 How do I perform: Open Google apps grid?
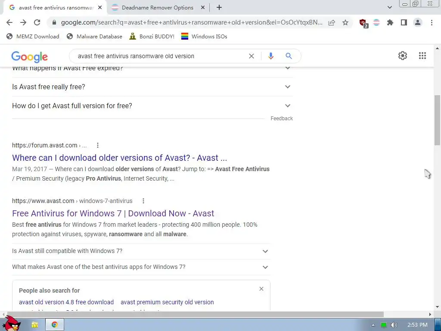click(x=422, y=56)
